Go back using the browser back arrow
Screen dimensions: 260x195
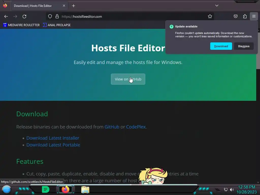pos(6,17)
